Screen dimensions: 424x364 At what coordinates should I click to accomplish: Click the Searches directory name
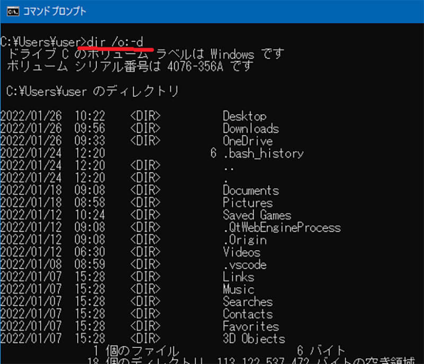[x=248, y=302]
